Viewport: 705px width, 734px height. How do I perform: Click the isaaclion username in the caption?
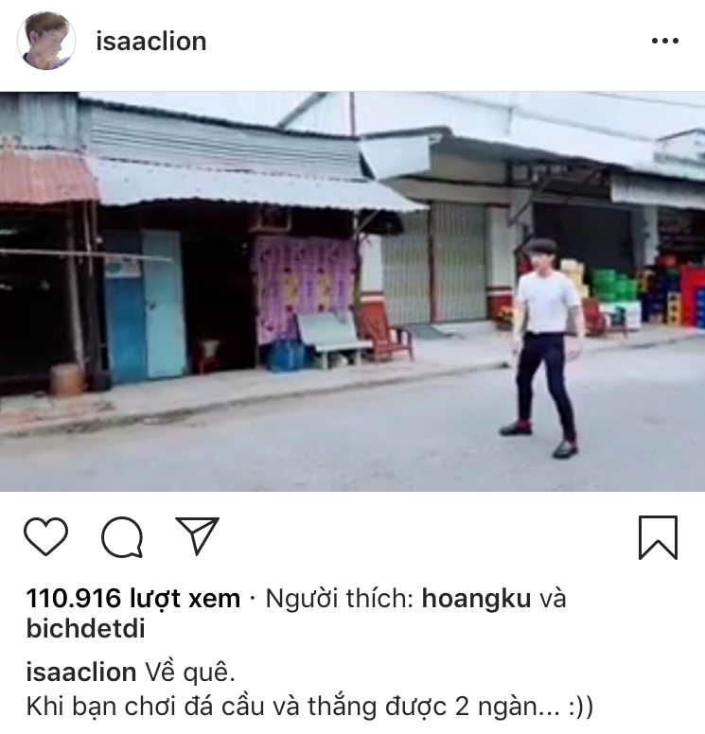81,673
